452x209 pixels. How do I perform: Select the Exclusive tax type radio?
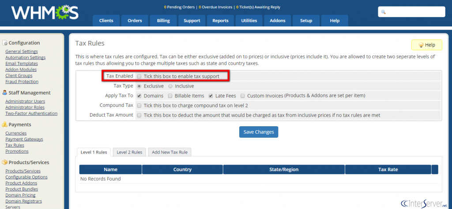(x=139, y=86)
